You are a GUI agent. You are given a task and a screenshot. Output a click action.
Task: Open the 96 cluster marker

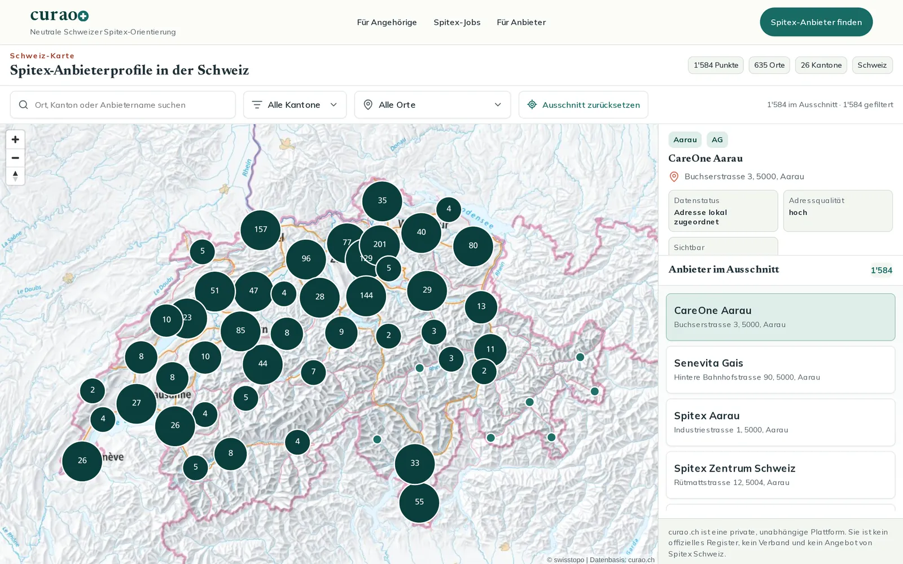306,259
